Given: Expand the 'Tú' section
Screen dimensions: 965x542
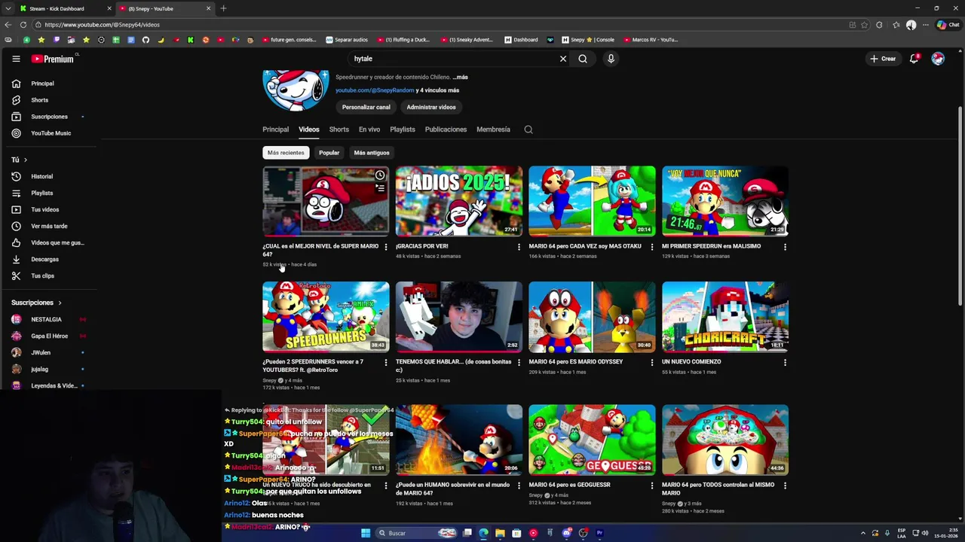Looking at the screenshot, I should coord(19,160).
